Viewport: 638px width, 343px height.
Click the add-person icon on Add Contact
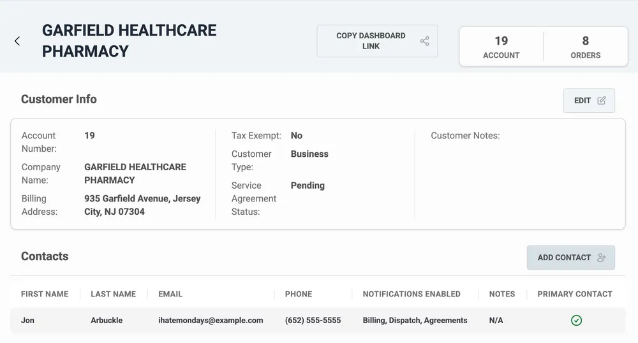coord(601,258)
